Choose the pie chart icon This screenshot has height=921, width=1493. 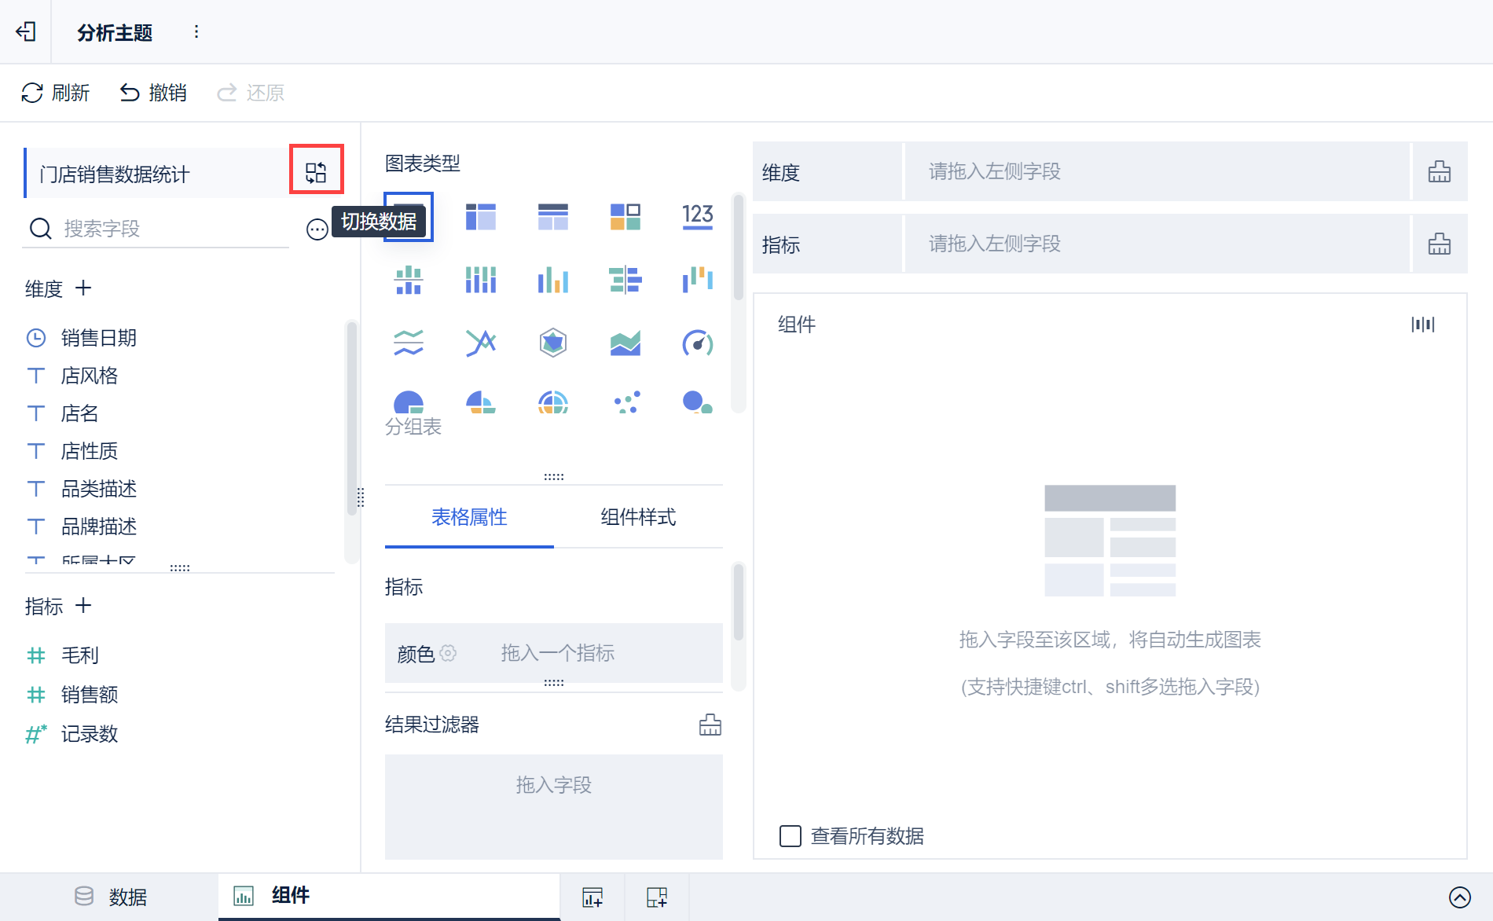409,402
